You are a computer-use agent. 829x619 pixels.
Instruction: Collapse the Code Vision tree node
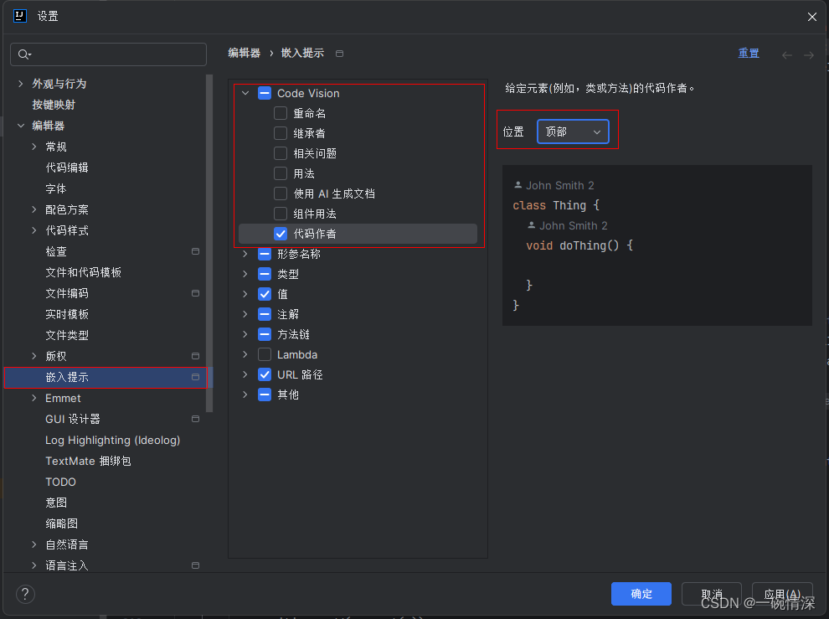[x=245, y=93]
